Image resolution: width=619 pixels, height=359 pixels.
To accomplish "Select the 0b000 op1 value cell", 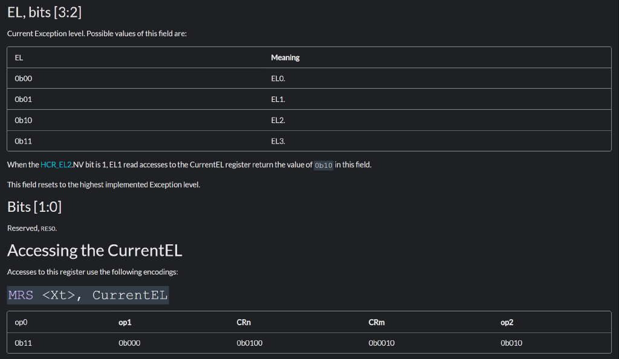I will click(130, 343).
